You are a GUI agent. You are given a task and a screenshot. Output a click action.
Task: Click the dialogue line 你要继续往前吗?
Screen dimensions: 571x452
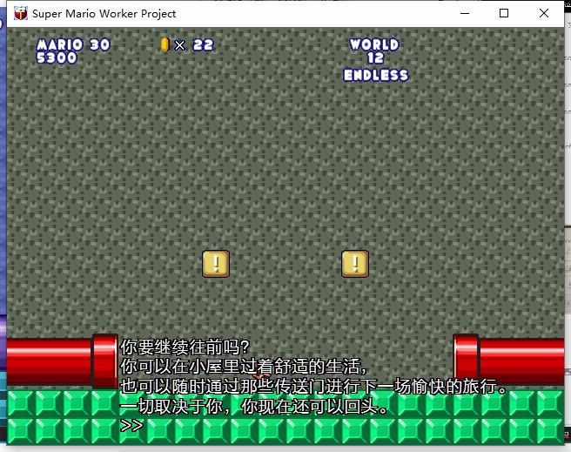(185, 347)
